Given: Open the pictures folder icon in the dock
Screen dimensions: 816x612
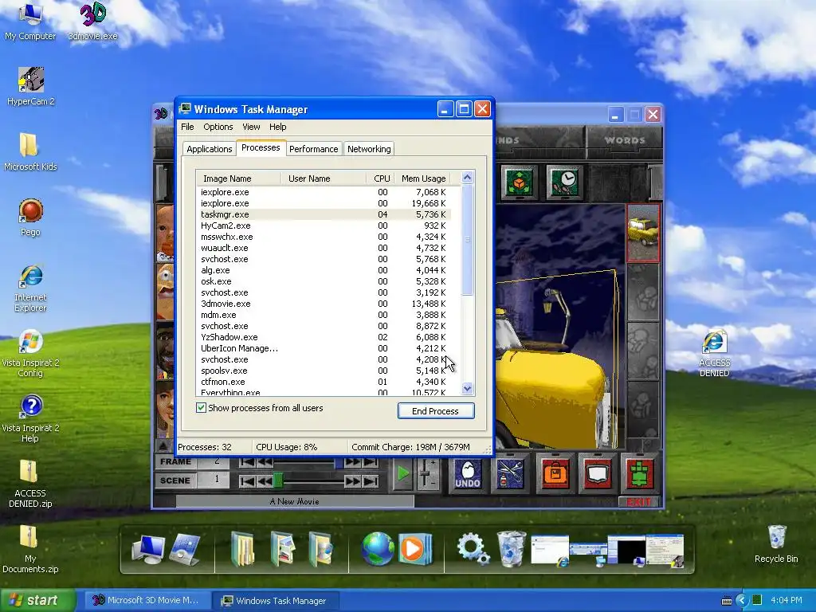Looking at the screenshot, I should coord(283,548).
